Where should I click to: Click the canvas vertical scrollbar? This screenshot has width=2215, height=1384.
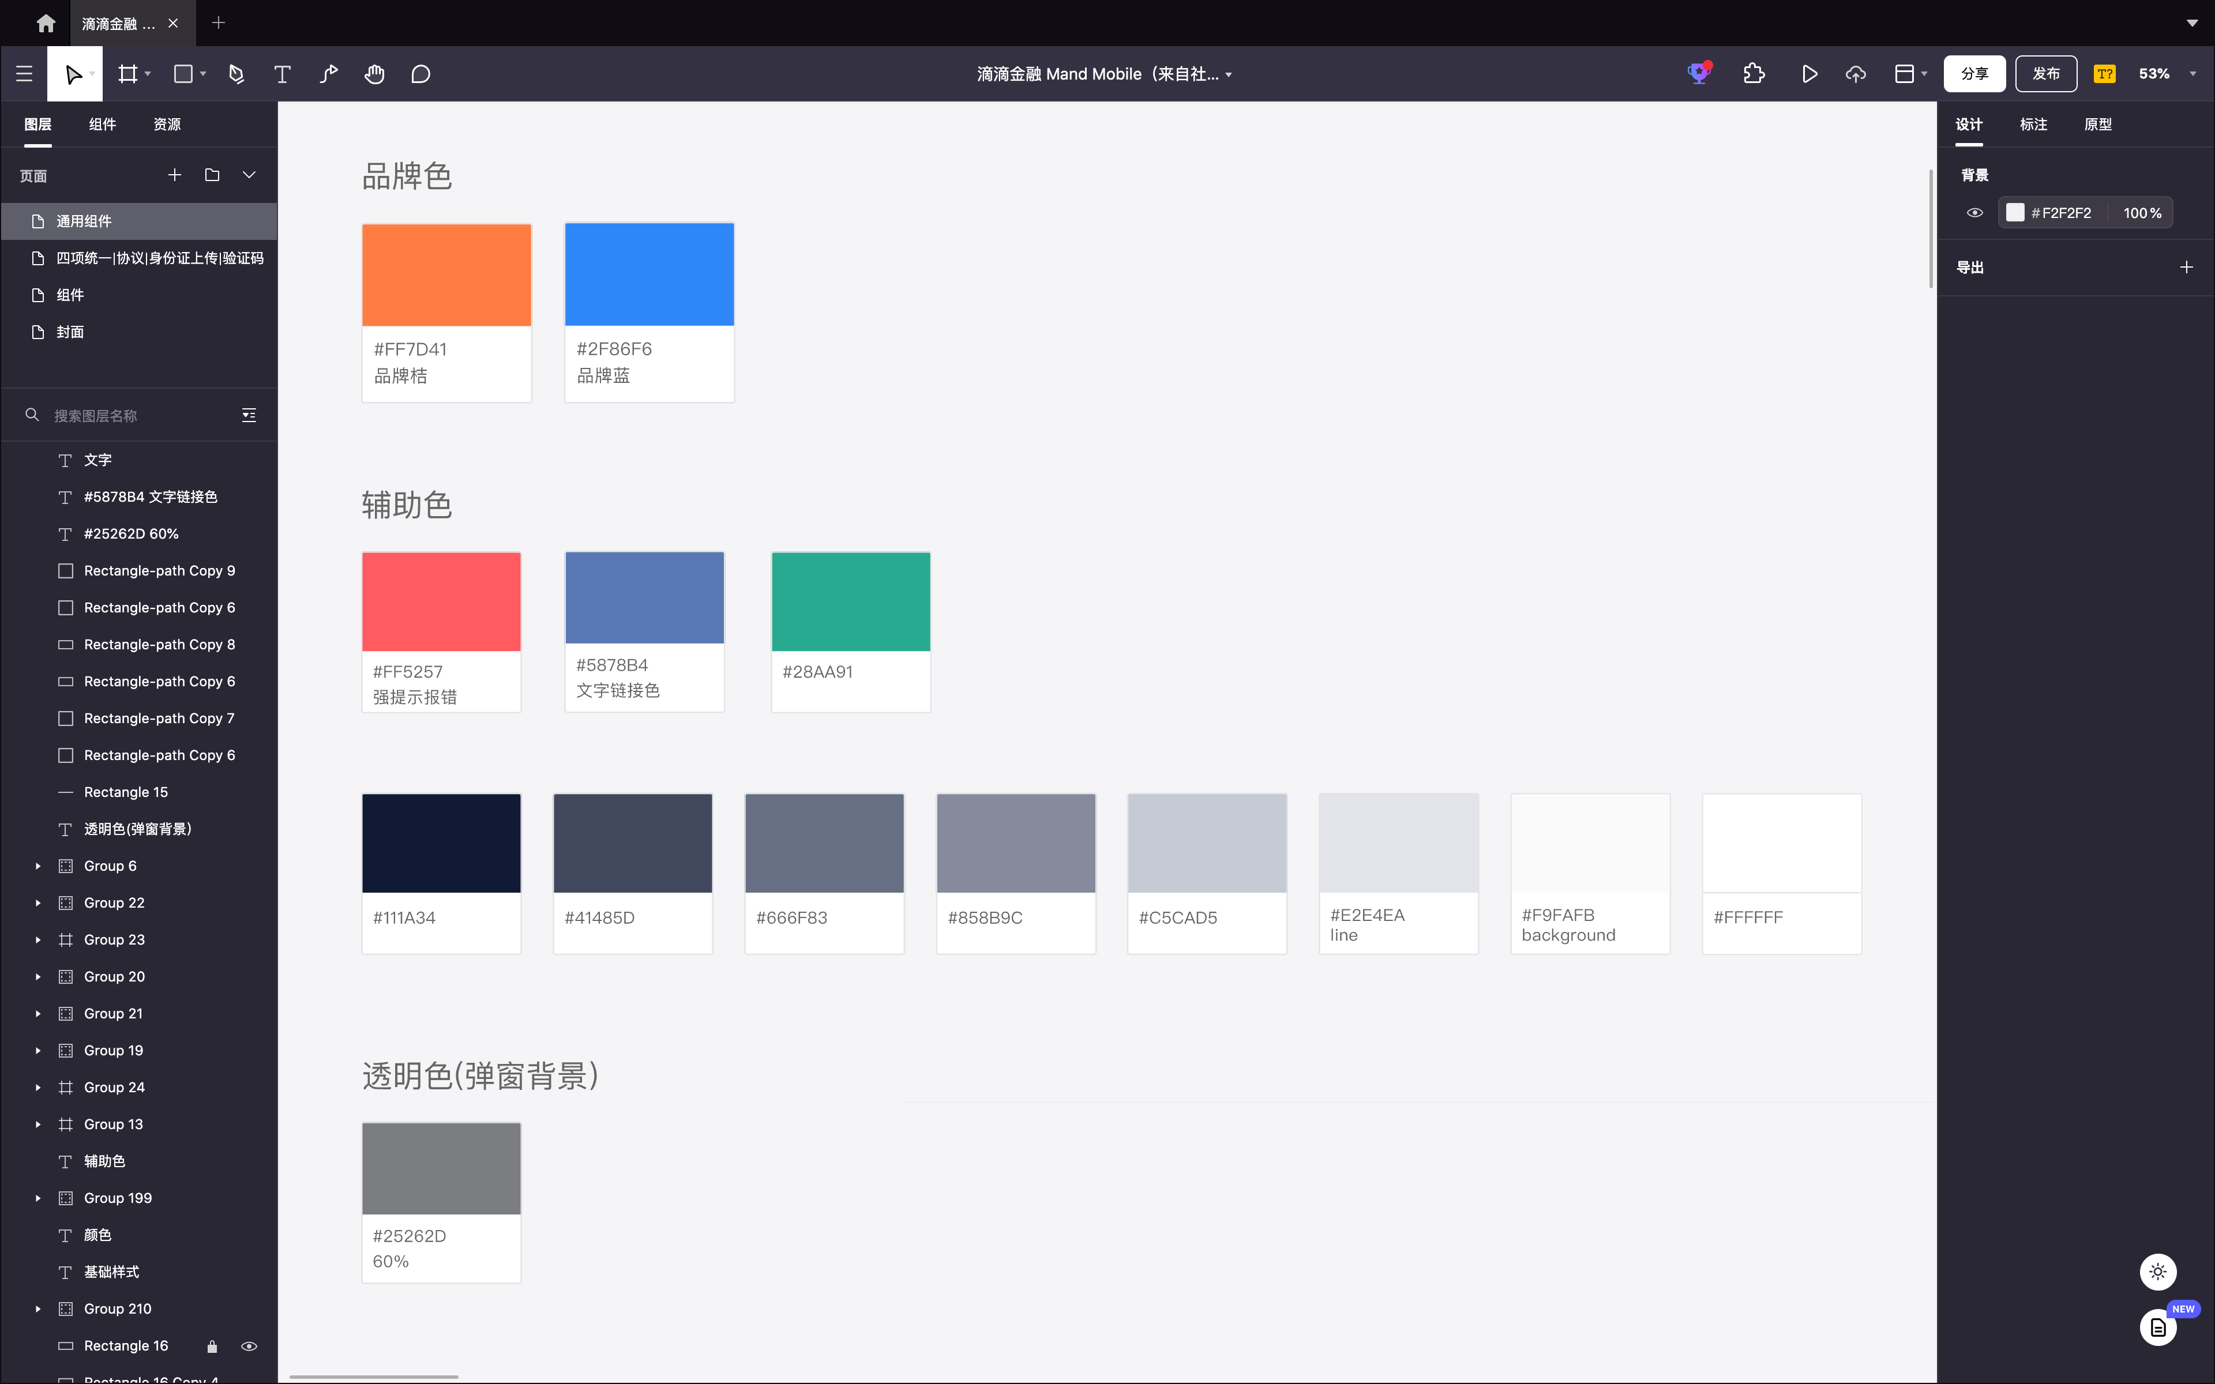[1931, 229]
